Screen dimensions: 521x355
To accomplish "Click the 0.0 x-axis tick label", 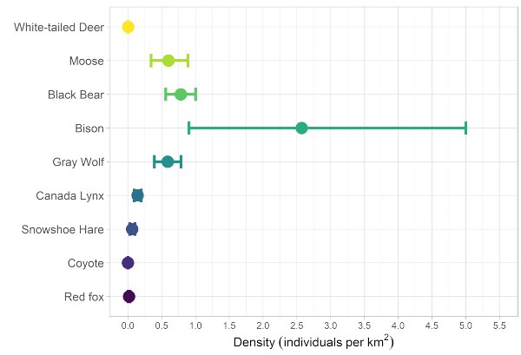I will click(129, 325).
